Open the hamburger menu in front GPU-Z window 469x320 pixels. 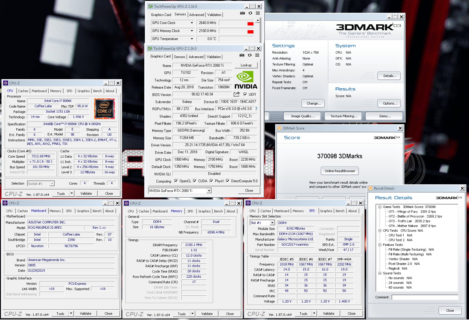(x=257, y=55)
